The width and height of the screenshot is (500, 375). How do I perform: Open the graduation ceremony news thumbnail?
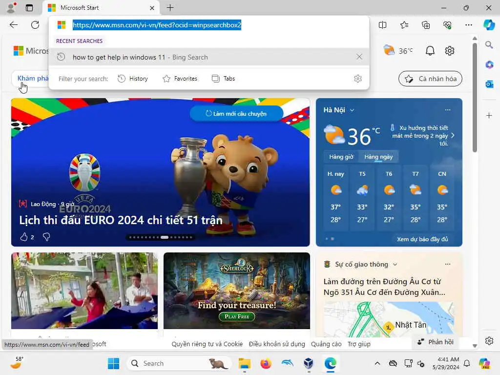pos(84,291)
